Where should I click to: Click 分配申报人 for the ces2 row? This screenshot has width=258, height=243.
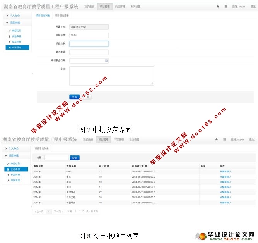(x=226, y=172)
